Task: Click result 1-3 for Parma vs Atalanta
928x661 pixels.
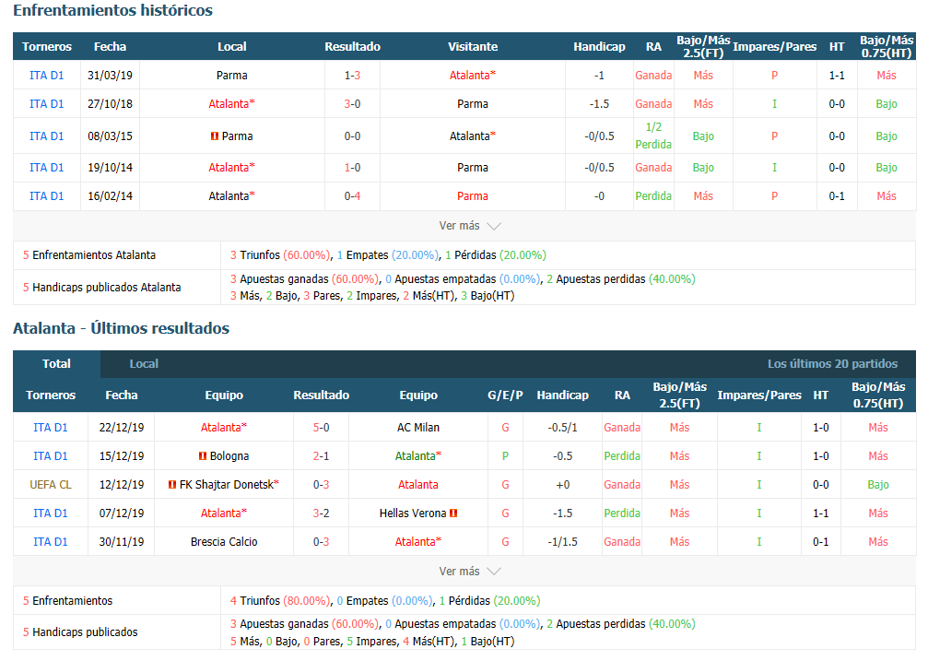Action: [352, 76]
